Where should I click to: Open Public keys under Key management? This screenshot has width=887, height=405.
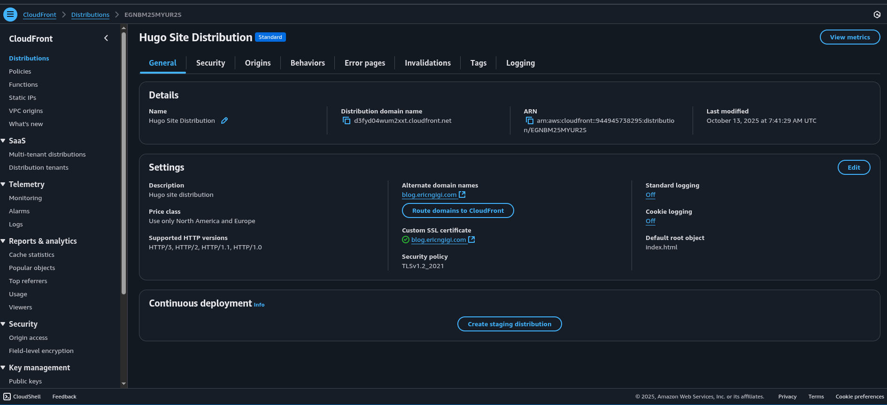[x=25, y=381]
